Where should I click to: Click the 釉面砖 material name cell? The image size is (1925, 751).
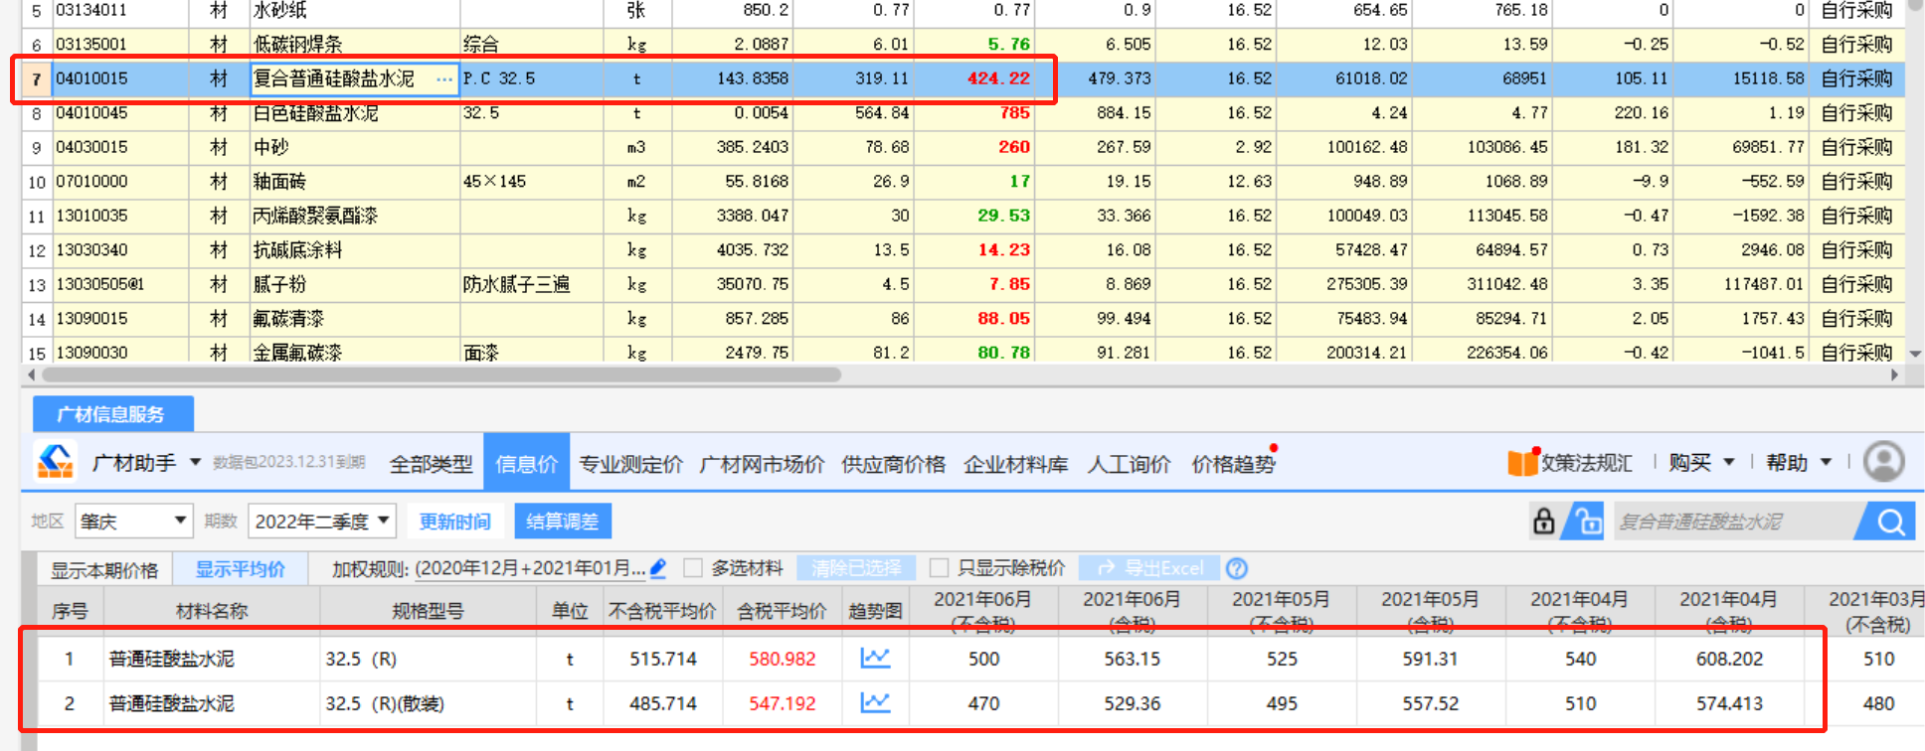[354, 182]
